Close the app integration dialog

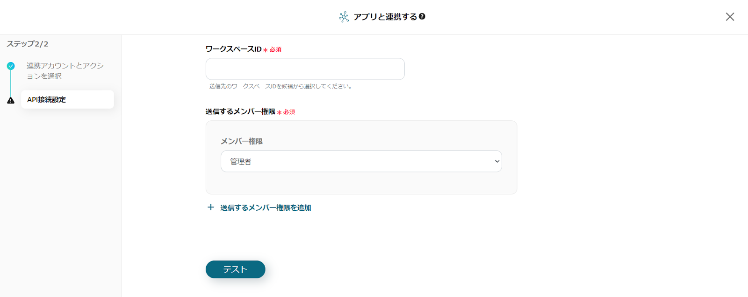point(730,17)
